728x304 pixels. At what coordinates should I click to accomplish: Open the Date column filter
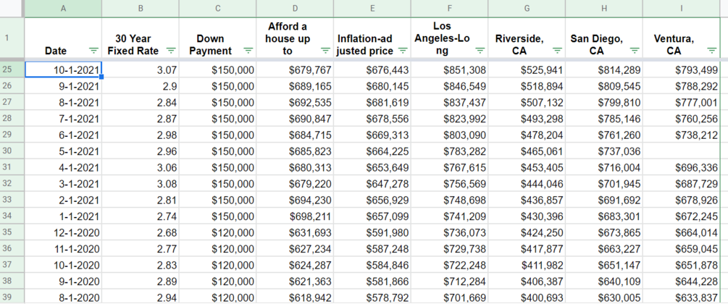point(93,51)
